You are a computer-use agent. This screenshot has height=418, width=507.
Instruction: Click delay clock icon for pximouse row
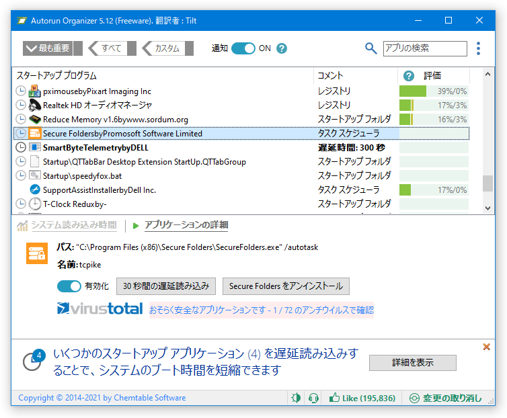pos(21,91)
